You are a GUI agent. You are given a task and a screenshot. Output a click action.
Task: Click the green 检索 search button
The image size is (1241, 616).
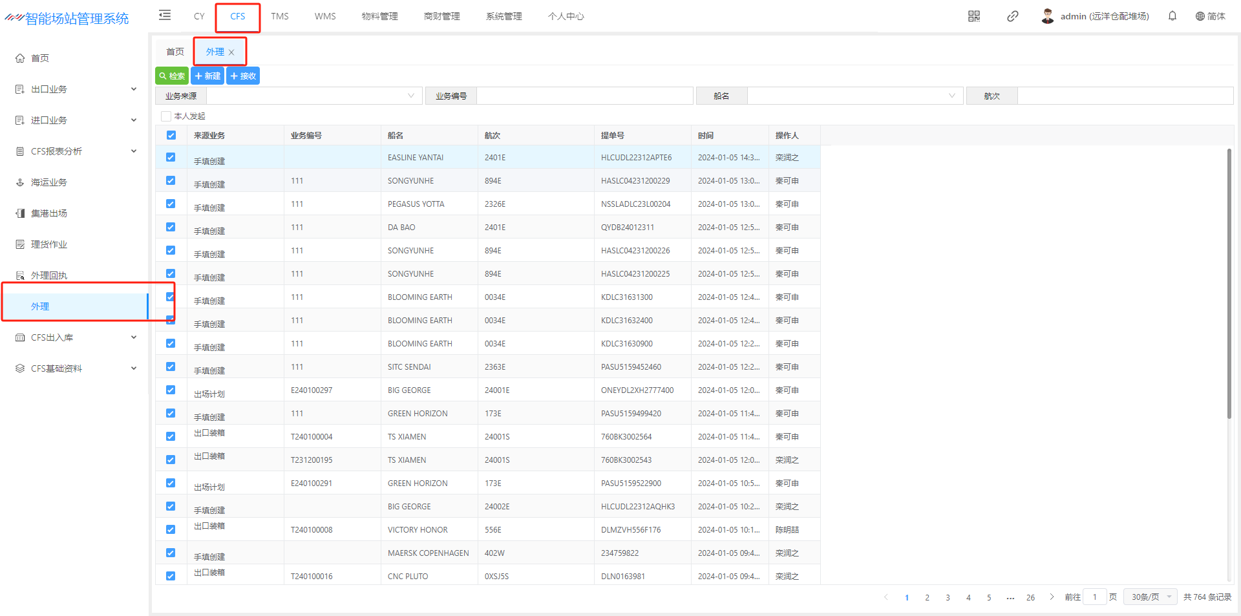(x=172, y=76)
